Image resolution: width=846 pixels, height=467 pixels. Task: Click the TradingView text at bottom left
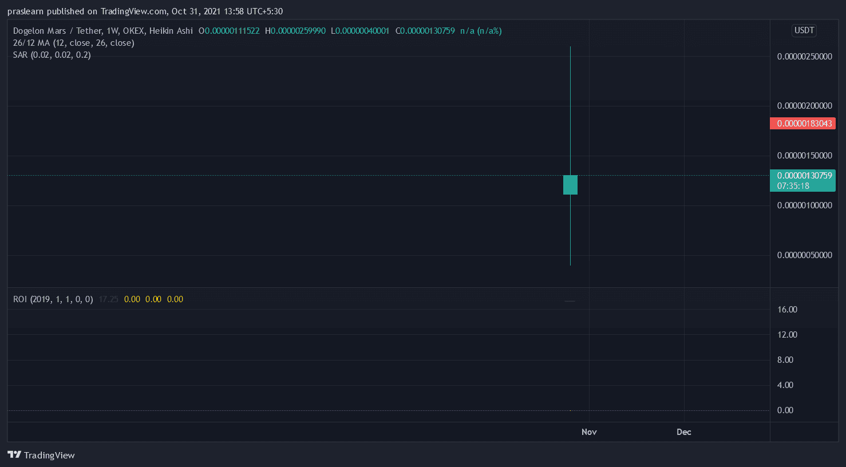pyautogui.click(x=49, y=456)
